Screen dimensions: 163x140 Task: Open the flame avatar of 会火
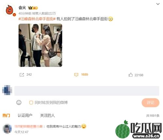pos(9,10)
